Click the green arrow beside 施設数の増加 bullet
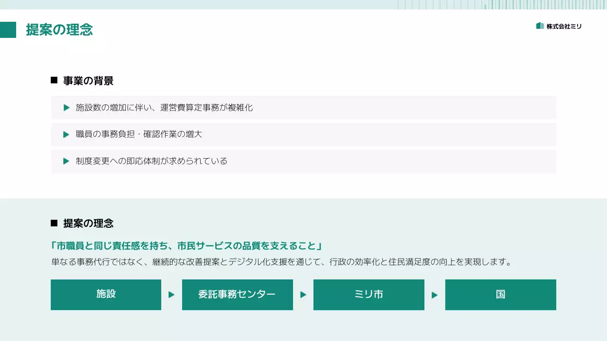Screen dimensions: 607x341 point(66,108)
